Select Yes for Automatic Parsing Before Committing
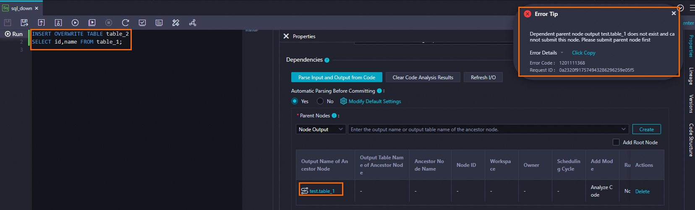This screenshot has height=210, width=695. click(x=295, y=101)
